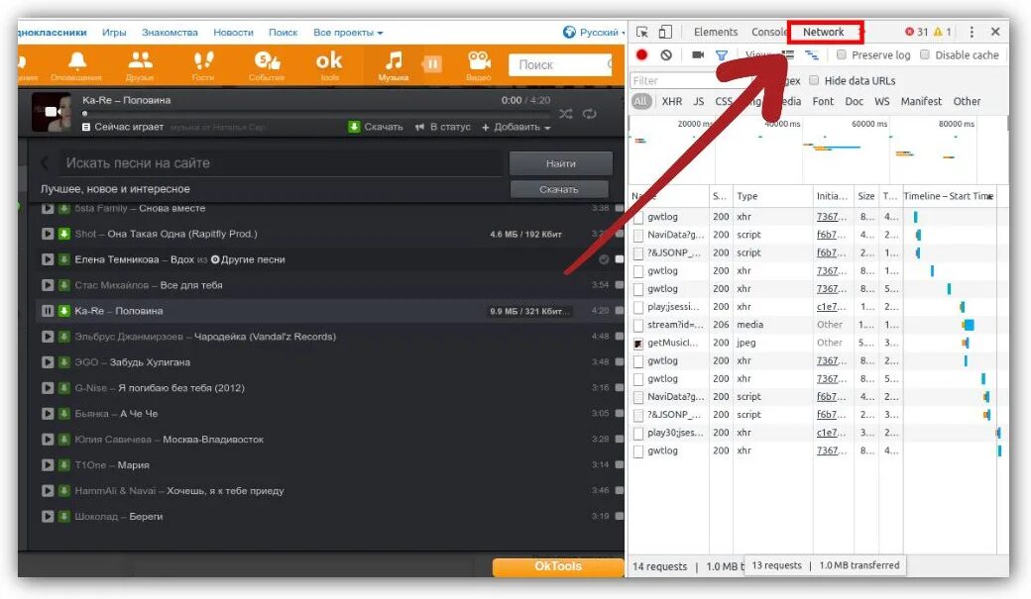
Task: Select the DevTools inspect element icon
Action: [x=641, y=33]
